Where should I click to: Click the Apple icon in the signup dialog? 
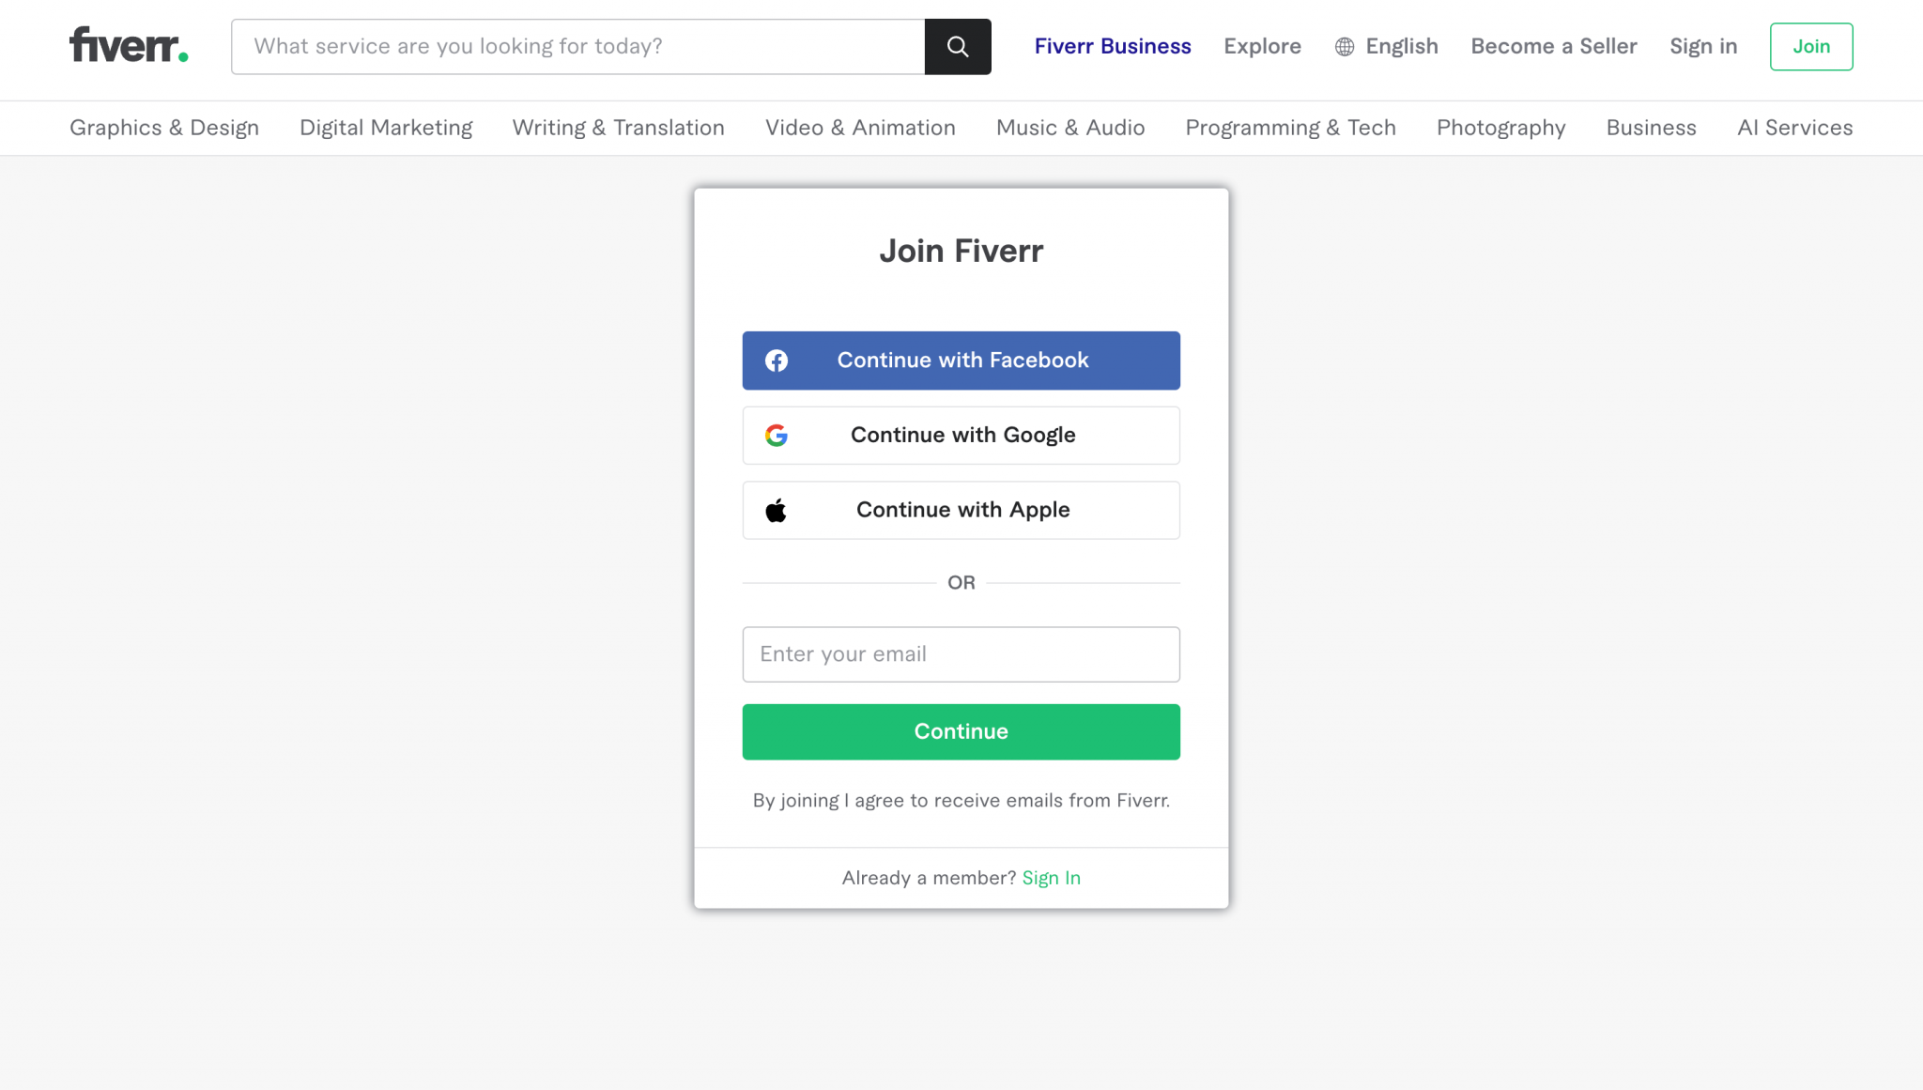777,510
